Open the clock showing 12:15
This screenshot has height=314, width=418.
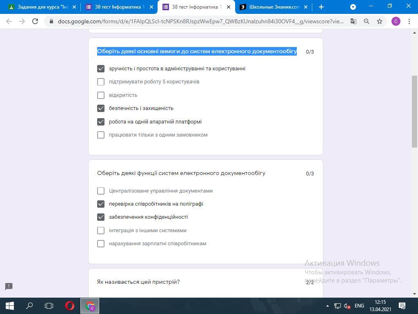click(380, 306)
